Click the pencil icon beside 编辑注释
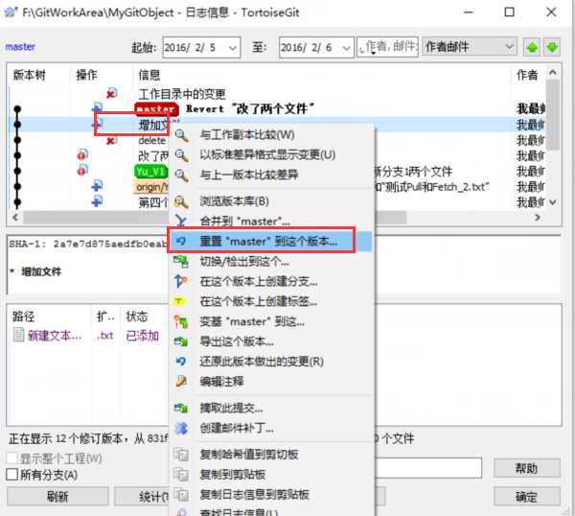 click(x=181, y=382)
